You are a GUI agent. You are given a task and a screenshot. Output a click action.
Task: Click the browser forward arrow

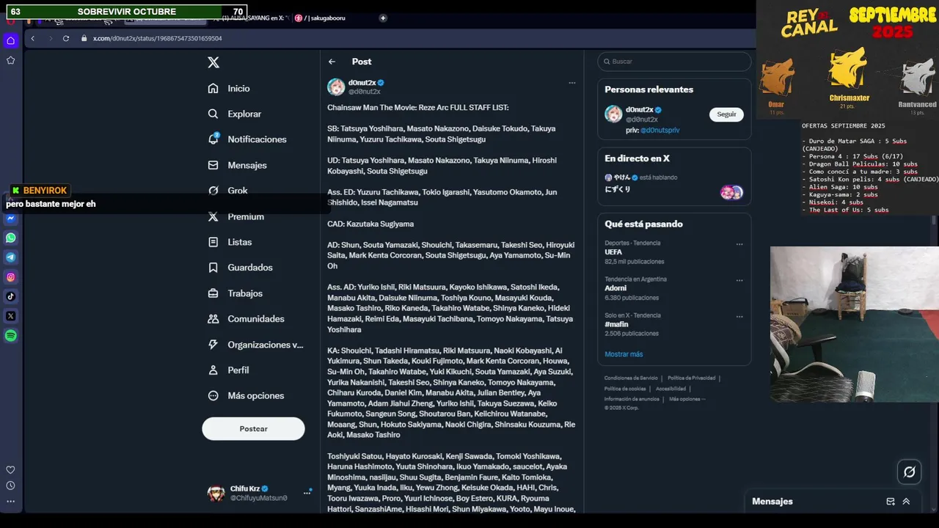(50, 38)
